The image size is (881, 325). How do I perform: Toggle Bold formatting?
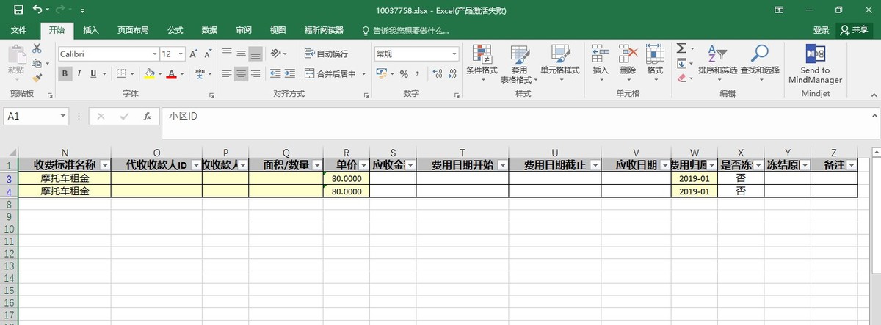point(65,74)
